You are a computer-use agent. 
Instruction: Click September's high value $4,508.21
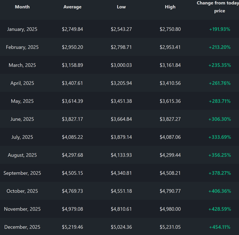[x=170, y=173]
